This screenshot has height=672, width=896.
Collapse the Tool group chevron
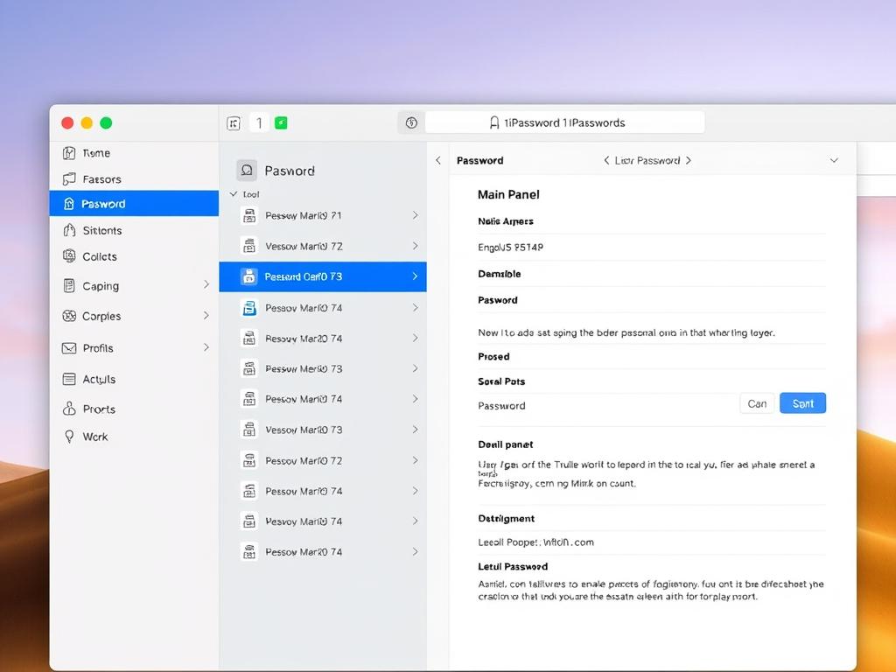(x=233, y=194)
